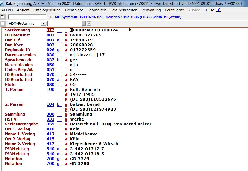This screenshot has height=171, width=248.
Task: Open the Katalogisierung menu
Action: click(x=47, y=10)
